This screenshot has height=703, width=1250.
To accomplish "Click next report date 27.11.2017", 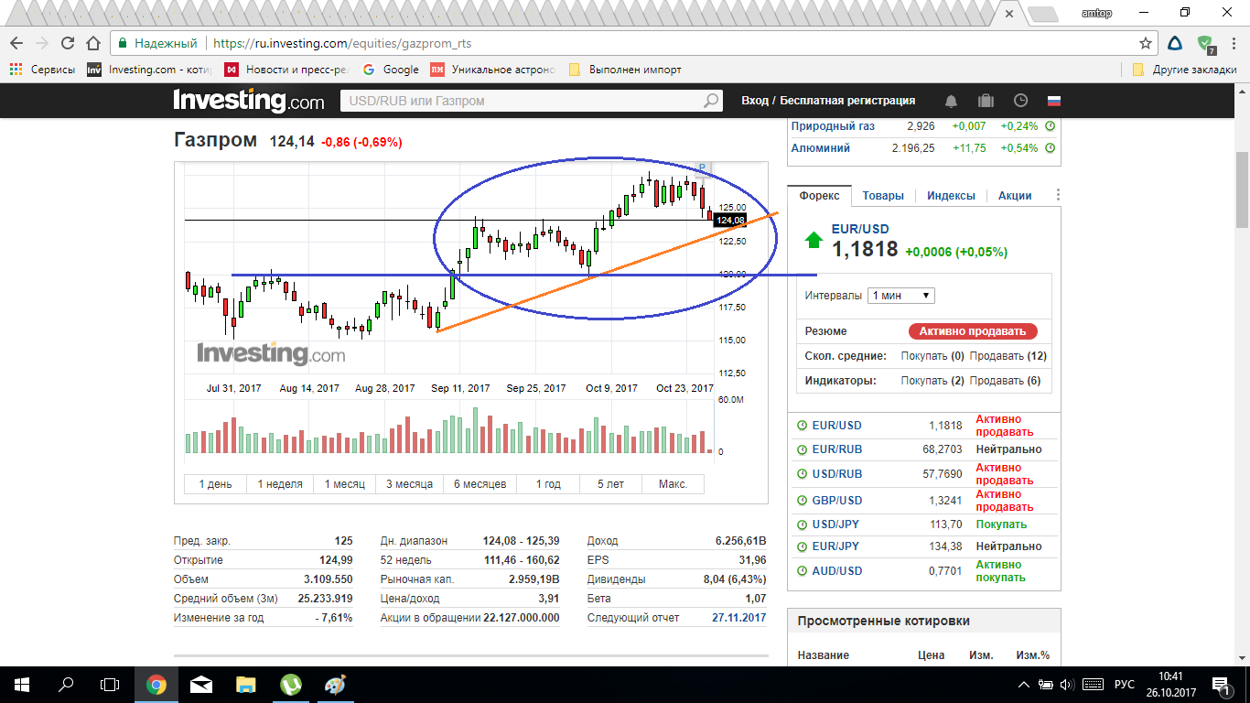I will coord(739,618).
